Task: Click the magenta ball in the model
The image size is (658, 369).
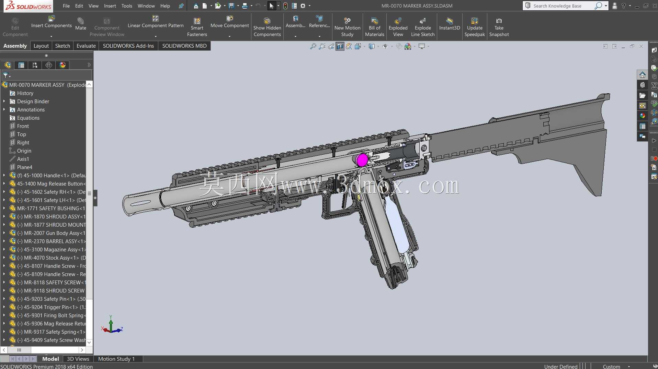Action: pyautogui.click(x=362, y=160)
